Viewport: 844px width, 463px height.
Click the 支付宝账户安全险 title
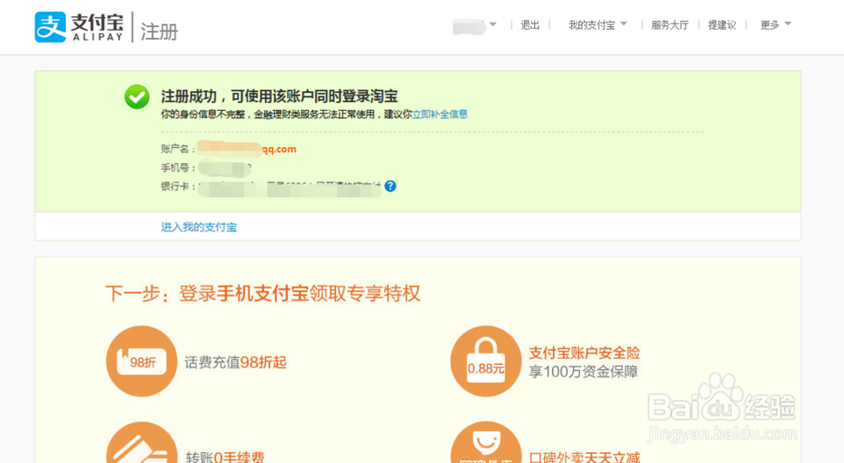tap(584, 353)
